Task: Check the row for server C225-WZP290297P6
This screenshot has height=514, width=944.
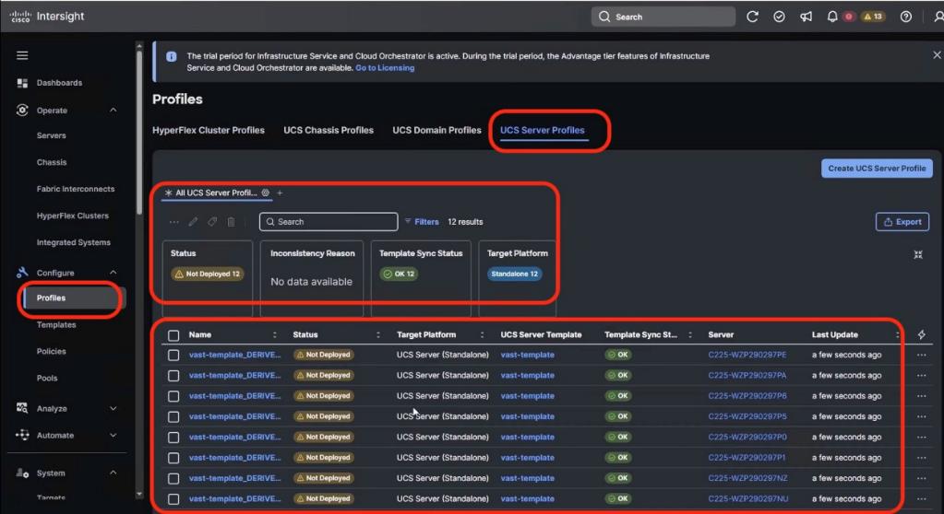Action: point(173,396)
